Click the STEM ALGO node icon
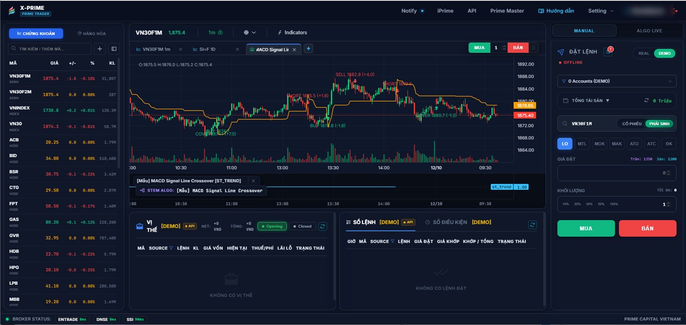 (x=142, y=190)
